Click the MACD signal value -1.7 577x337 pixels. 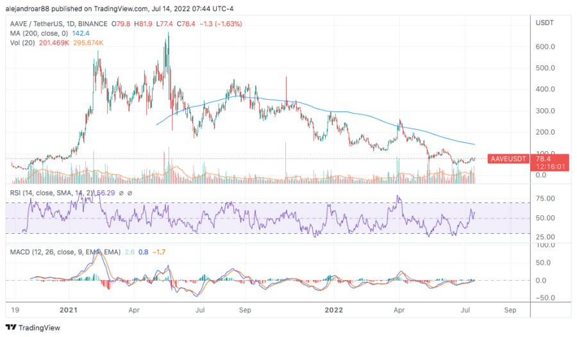point(159,252)
